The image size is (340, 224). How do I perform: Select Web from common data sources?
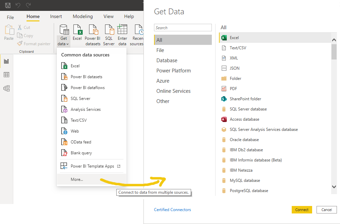tap(75, 131)
